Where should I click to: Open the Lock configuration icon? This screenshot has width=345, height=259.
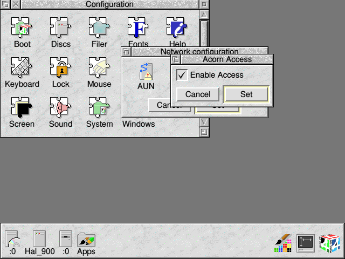tap(60, 67)
